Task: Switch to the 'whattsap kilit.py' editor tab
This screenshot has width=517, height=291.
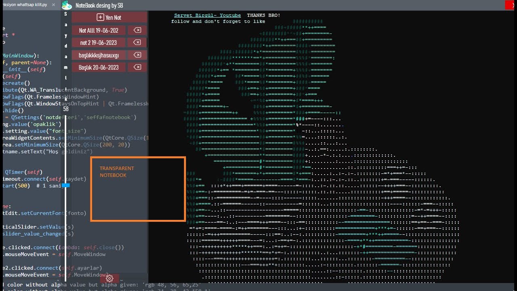Action: click(24, 5)
